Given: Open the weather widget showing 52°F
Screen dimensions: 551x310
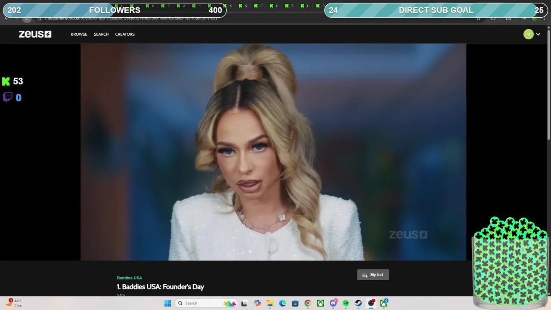Looking at the screenshot, I should [x=14, y=303].
